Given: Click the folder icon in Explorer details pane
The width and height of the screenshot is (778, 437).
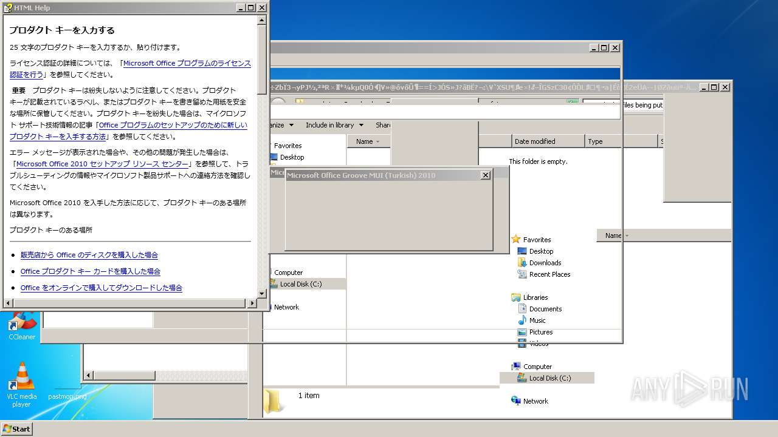Looking at the screenshot, I should click(272, 401).
